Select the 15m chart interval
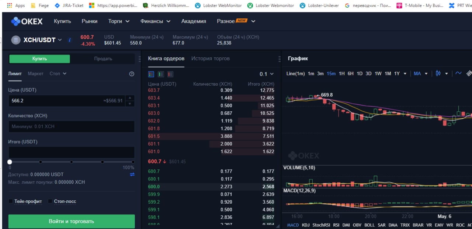Screen dimensions: 472x229 coord(331,74)
